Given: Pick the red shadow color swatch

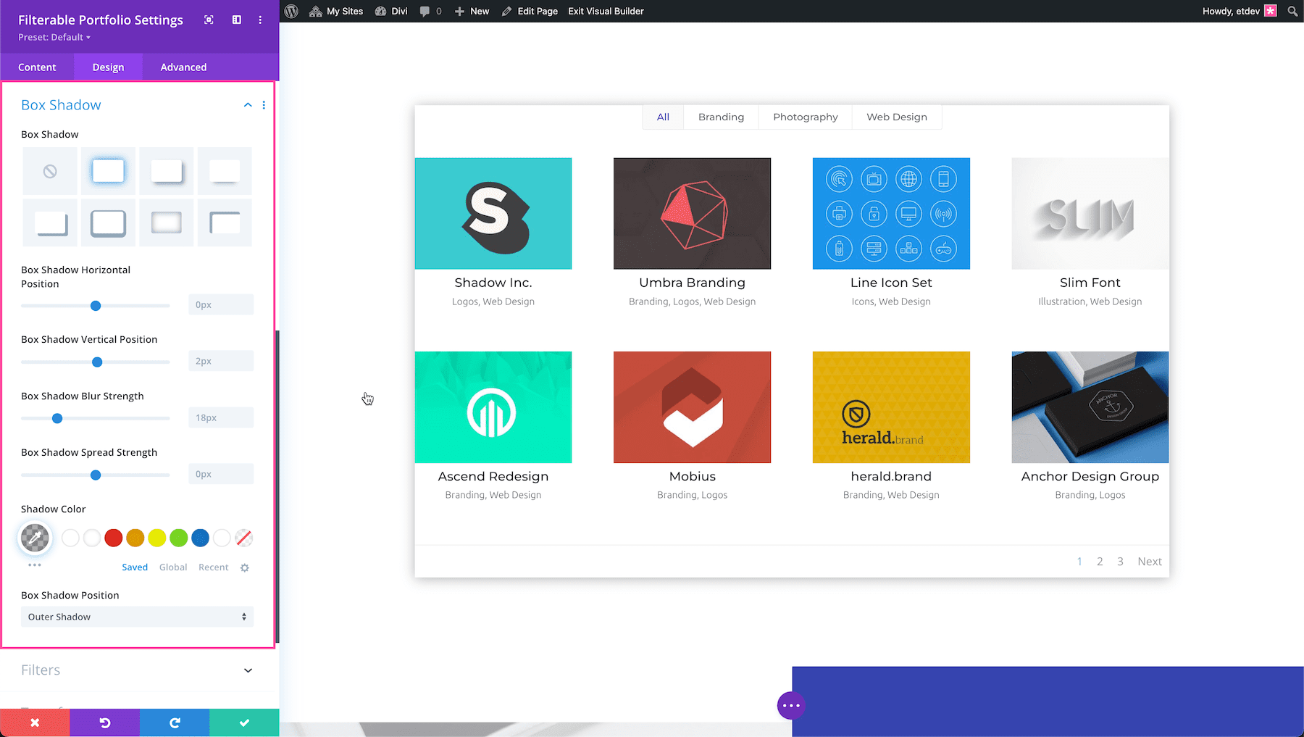Looking at the screenshot, I should [114, 538].
